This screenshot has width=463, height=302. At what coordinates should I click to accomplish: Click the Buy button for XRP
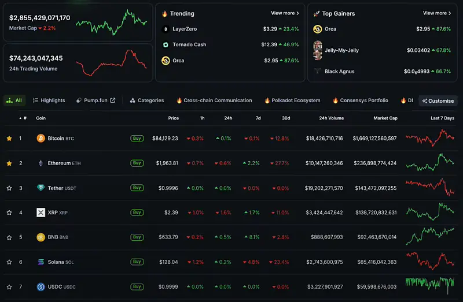click(137, 212)
